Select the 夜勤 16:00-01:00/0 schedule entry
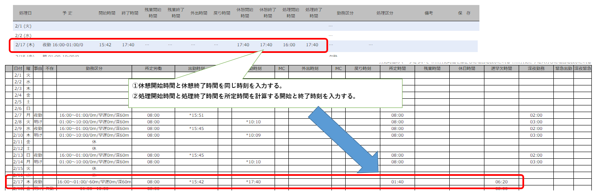The image size is (596, 195). tap(63, 45)
